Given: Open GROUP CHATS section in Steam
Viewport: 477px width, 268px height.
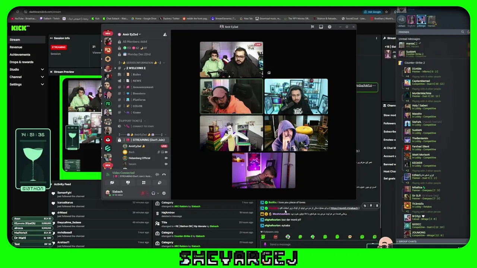Looking at the screenshot, I should point(408,242).
